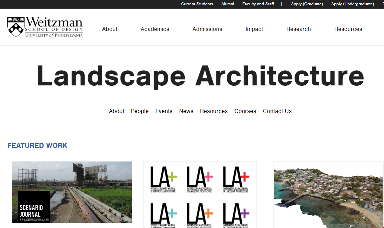
Task: Click the LA+ logo with teal plus
Action: 163,215
